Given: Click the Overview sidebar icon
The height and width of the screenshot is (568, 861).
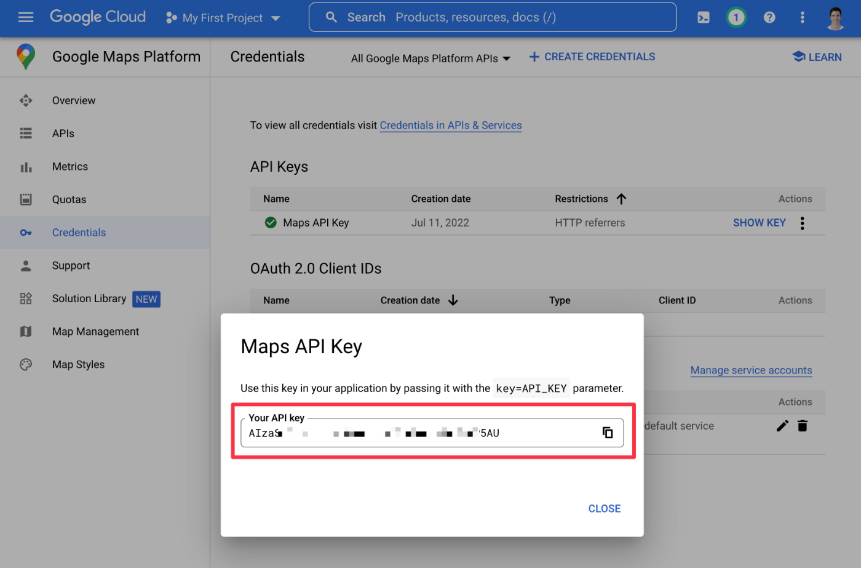Looking at the screenshot, I should point(26,100).
